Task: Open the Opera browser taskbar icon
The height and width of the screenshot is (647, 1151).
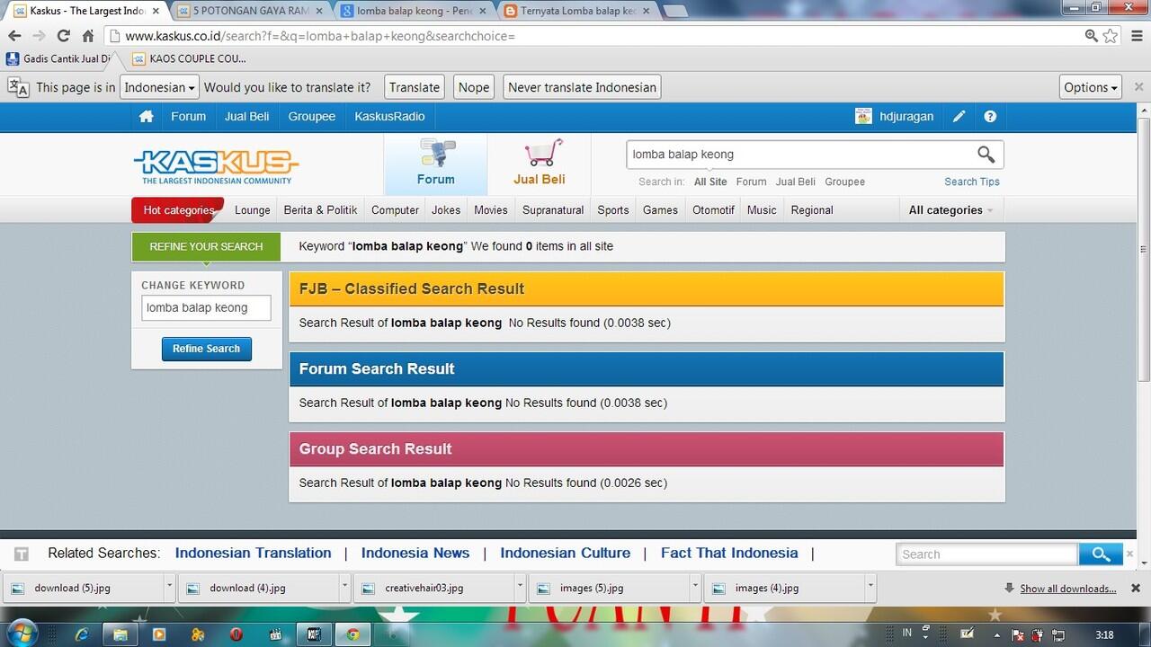Action: tap(236, 634)
